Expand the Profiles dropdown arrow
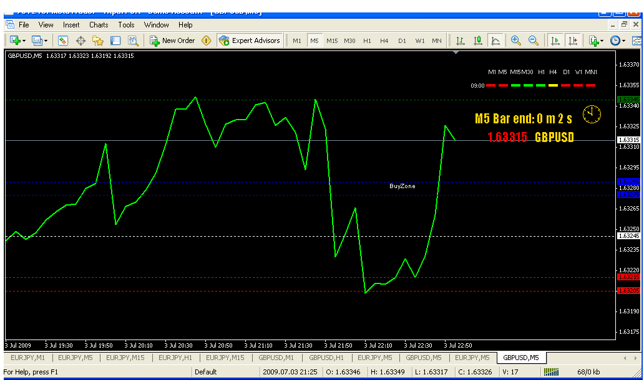The height and width of the screenshot is (380, 644). (x=46, y=41)
